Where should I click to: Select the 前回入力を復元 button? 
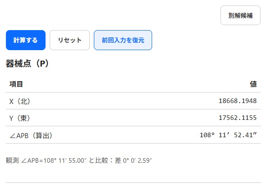pos(123,40)
